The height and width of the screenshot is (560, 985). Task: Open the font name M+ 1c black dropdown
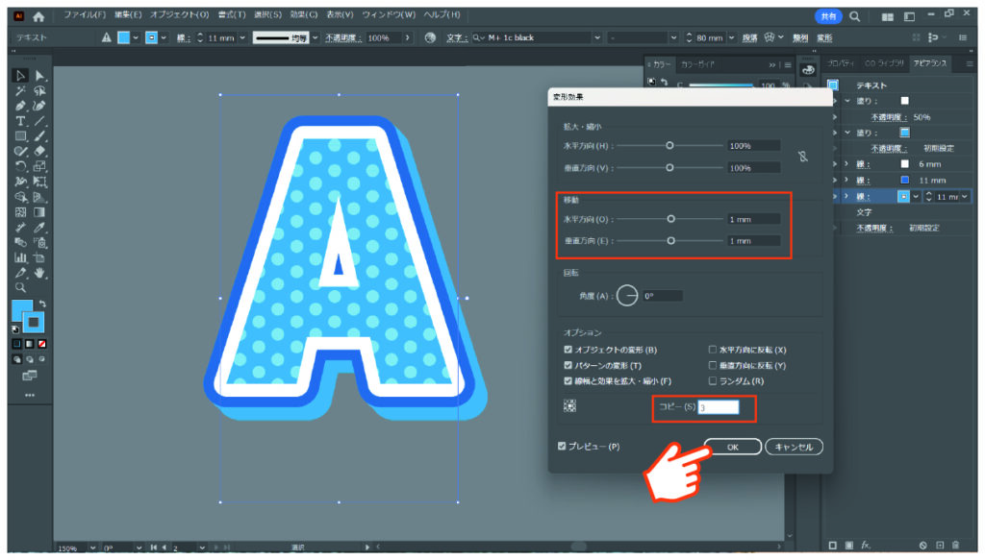point(597,37)
